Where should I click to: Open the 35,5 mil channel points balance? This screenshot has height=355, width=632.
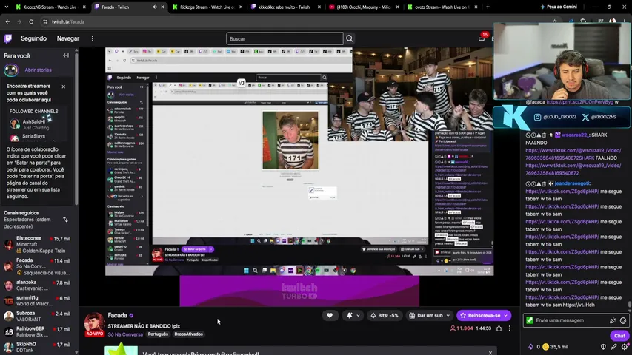tap(556, 347)
